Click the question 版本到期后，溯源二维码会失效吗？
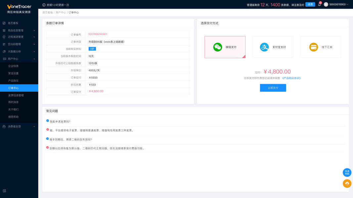This screenshot has width=353, height=198. tap(71, 139)
